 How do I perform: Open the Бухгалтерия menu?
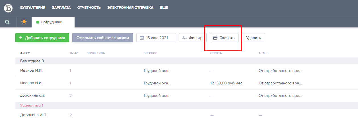point(33,8)
